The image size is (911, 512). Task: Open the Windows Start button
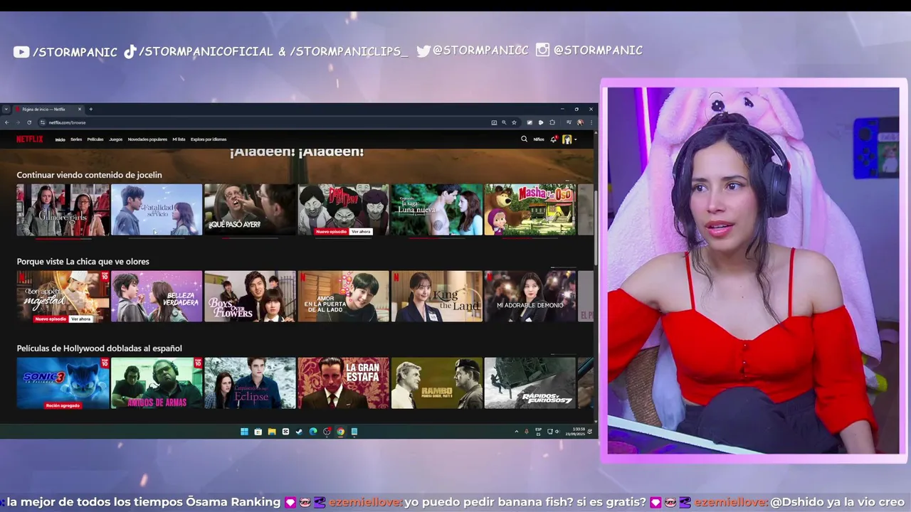(244, 432)
